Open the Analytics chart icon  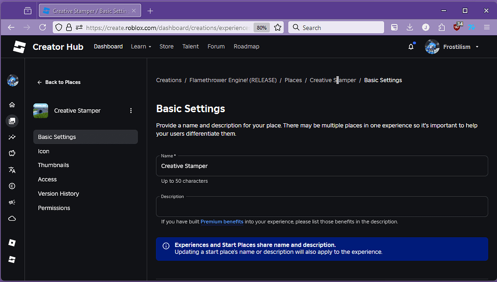click(x=12, y=137)
